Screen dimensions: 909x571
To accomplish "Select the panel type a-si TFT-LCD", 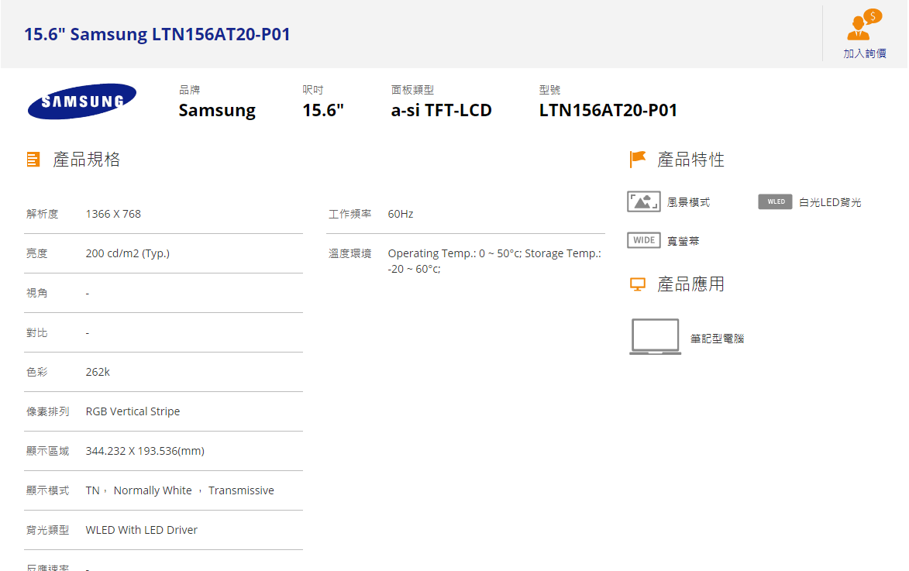I will tap(441, 110).
